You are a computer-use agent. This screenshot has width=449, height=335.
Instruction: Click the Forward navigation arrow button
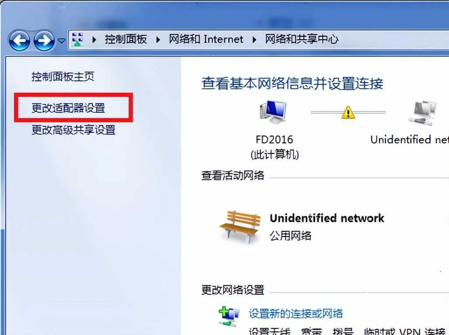coord(44,41)
